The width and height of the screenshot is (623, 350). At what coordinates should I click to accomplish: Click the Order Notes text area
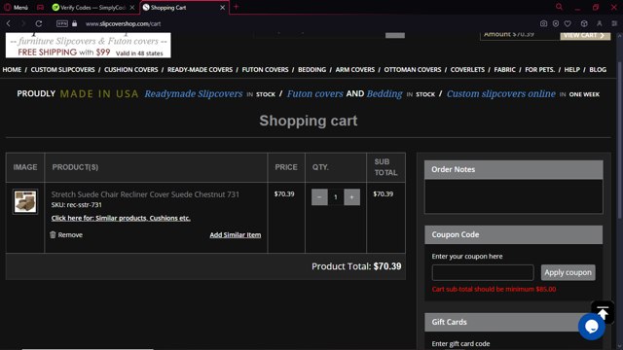click(514, 196)
